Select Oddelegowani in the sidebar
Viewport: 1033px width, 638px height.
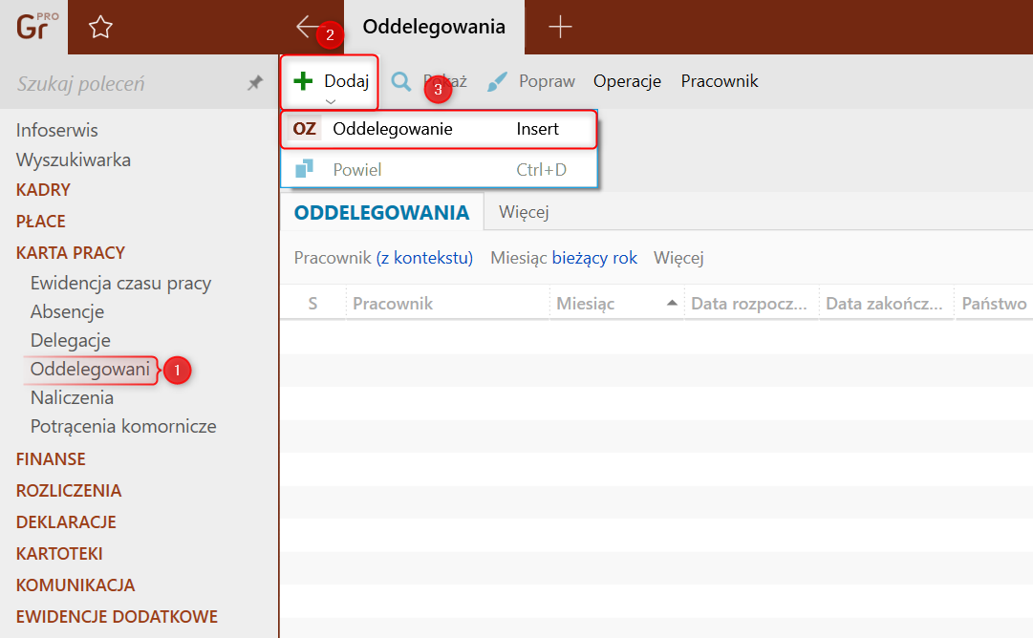tap(90, 370)
